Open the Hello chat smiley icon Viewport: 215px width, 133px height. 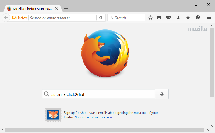click(x=197, y=18)
